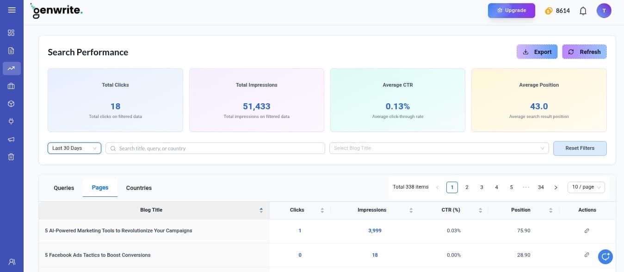The width and height of the screenshot is (624, 272).
Task: Go to next page arrow
Action: coord(556,187)
